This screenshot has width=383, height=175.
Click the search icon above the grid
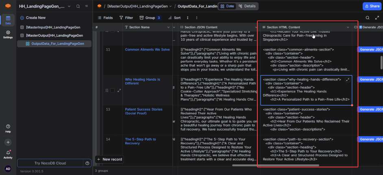coord(368,17)
